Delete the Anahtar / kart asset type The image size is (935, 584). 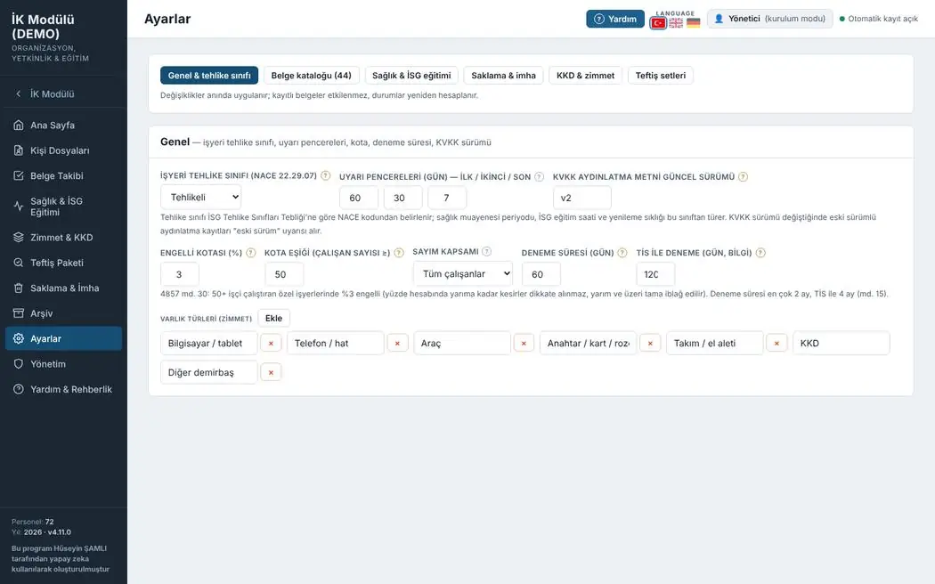[650, 344]
